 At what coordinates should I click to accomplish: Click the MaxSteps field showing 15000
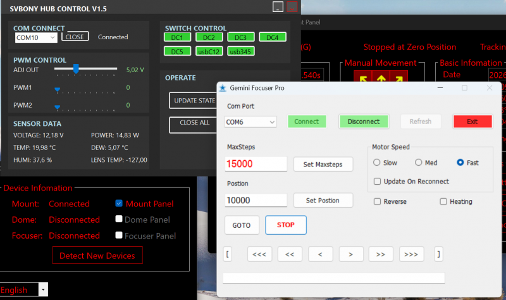(256, 164)
